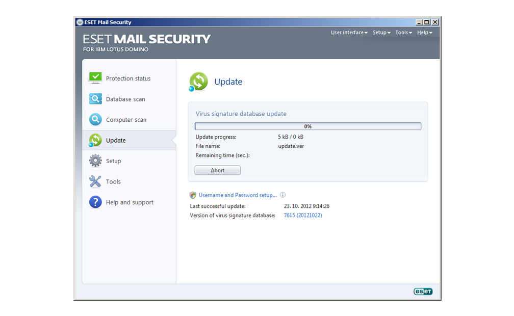
Task: Expand the Tools menu in header
Action: (403, 33)
